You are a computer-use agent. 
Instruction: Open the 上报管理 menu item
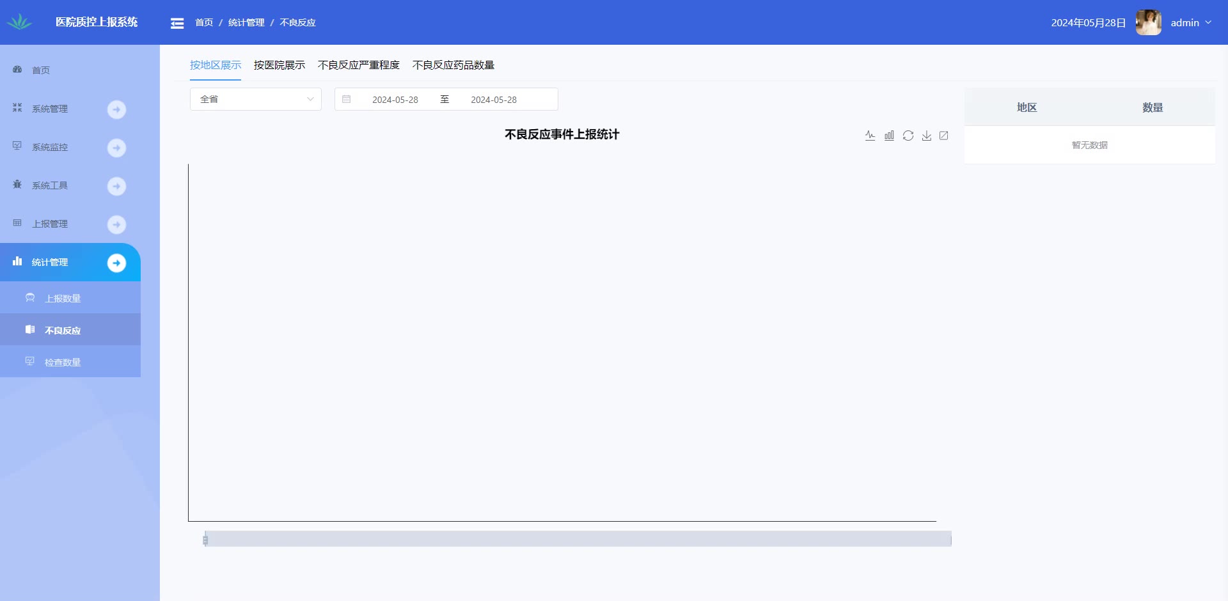[x=70, y=224]
